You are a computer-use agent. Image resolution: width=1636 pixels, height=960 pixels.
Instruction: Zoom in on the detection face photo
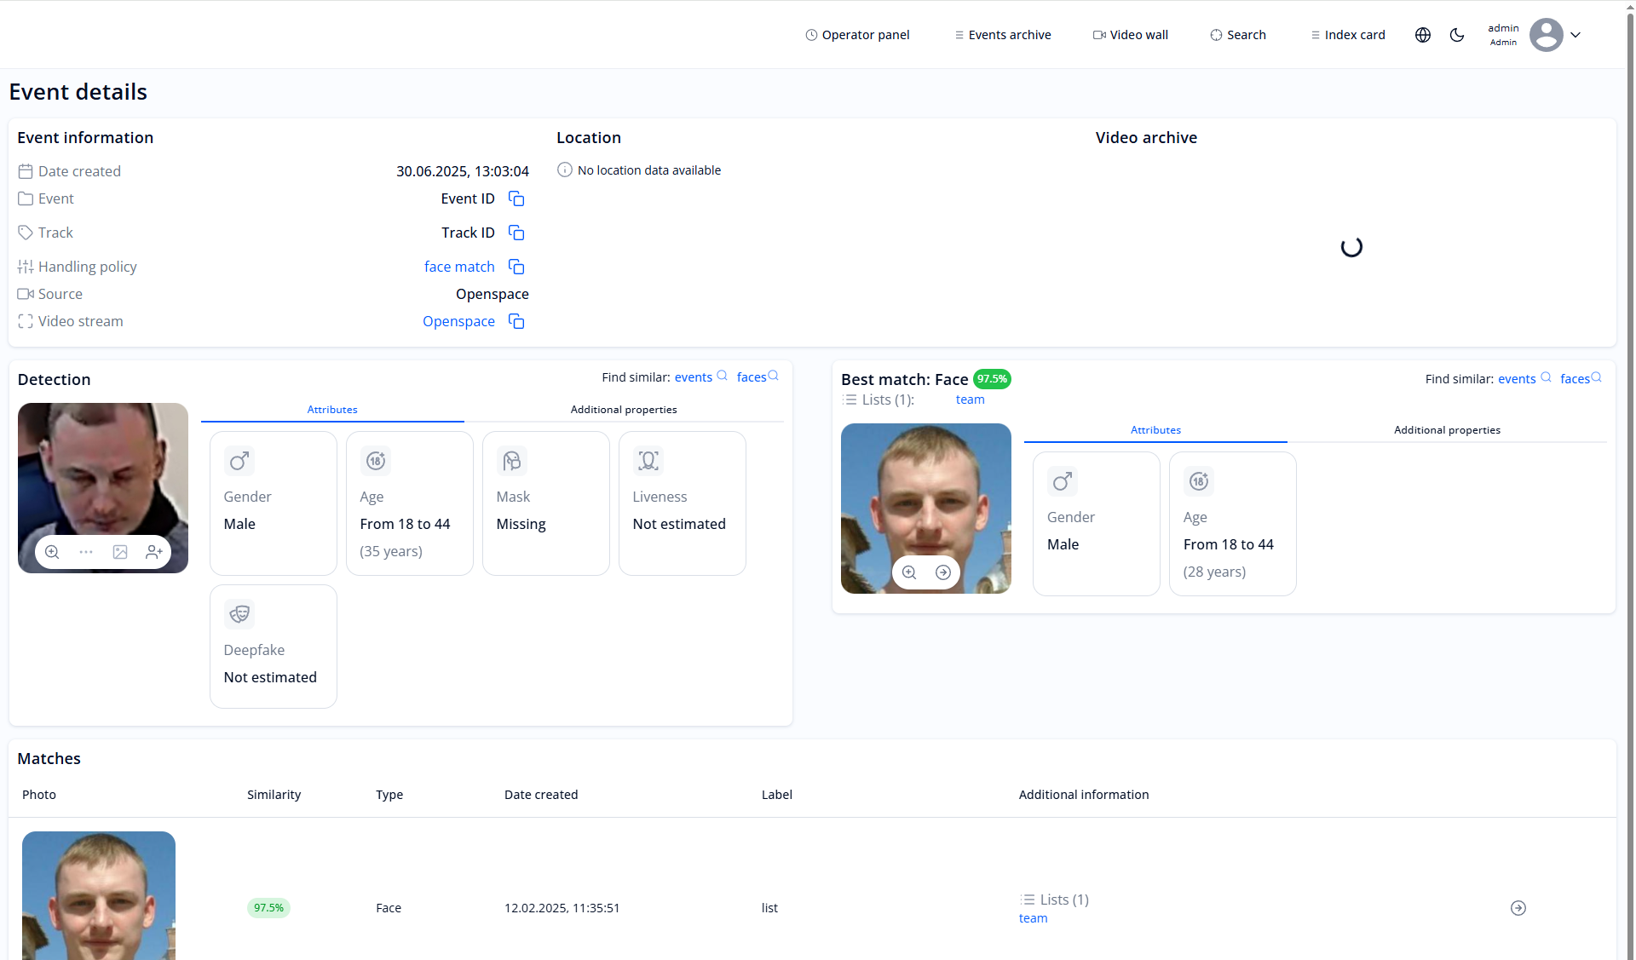tap(52, 552)
